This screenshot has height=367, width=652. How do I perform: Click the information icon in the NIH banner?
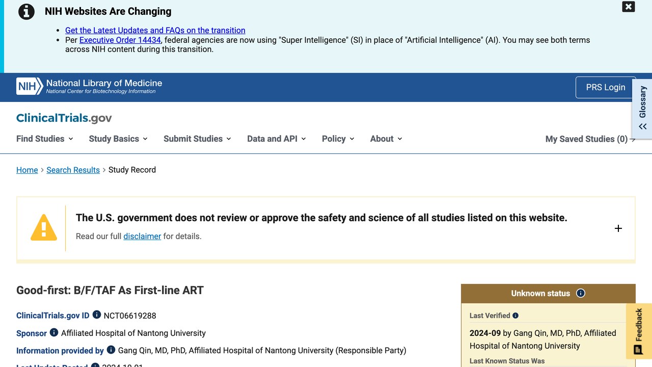click(26, 12)
